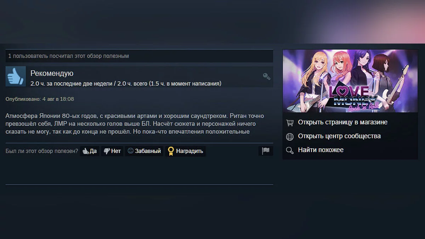Give an award with the Наградить button
The image size is (425, 239).
point(186,151)
